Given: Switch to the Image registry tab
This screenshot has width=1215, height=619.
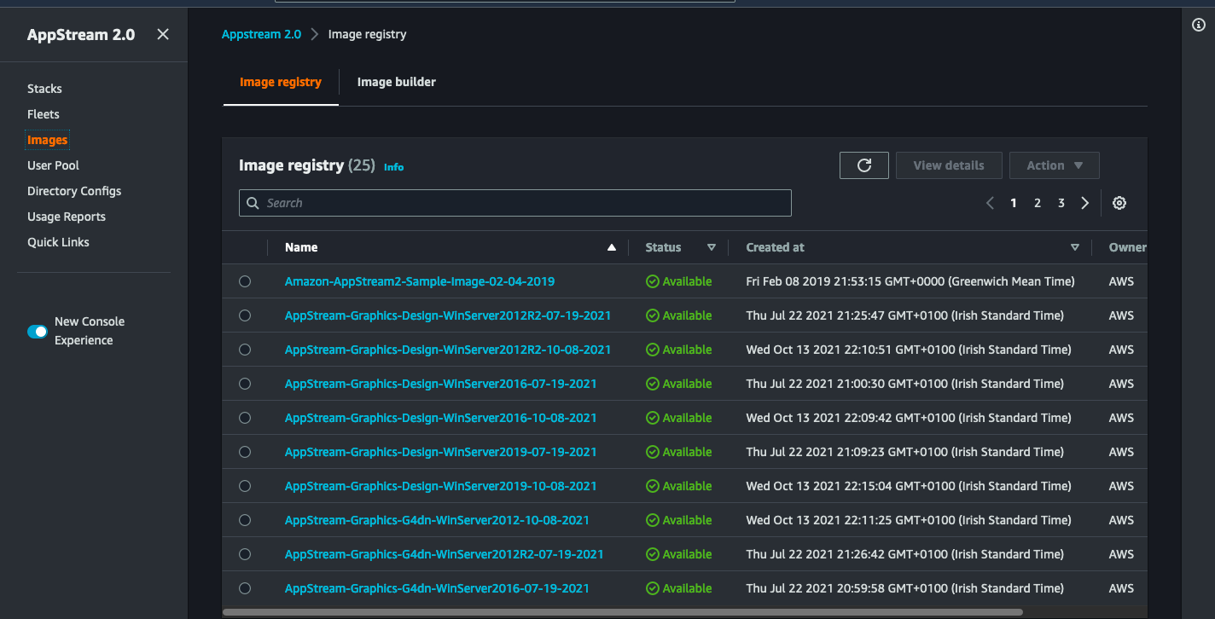Looking at the screenshot, I should (x=281, y=82).
